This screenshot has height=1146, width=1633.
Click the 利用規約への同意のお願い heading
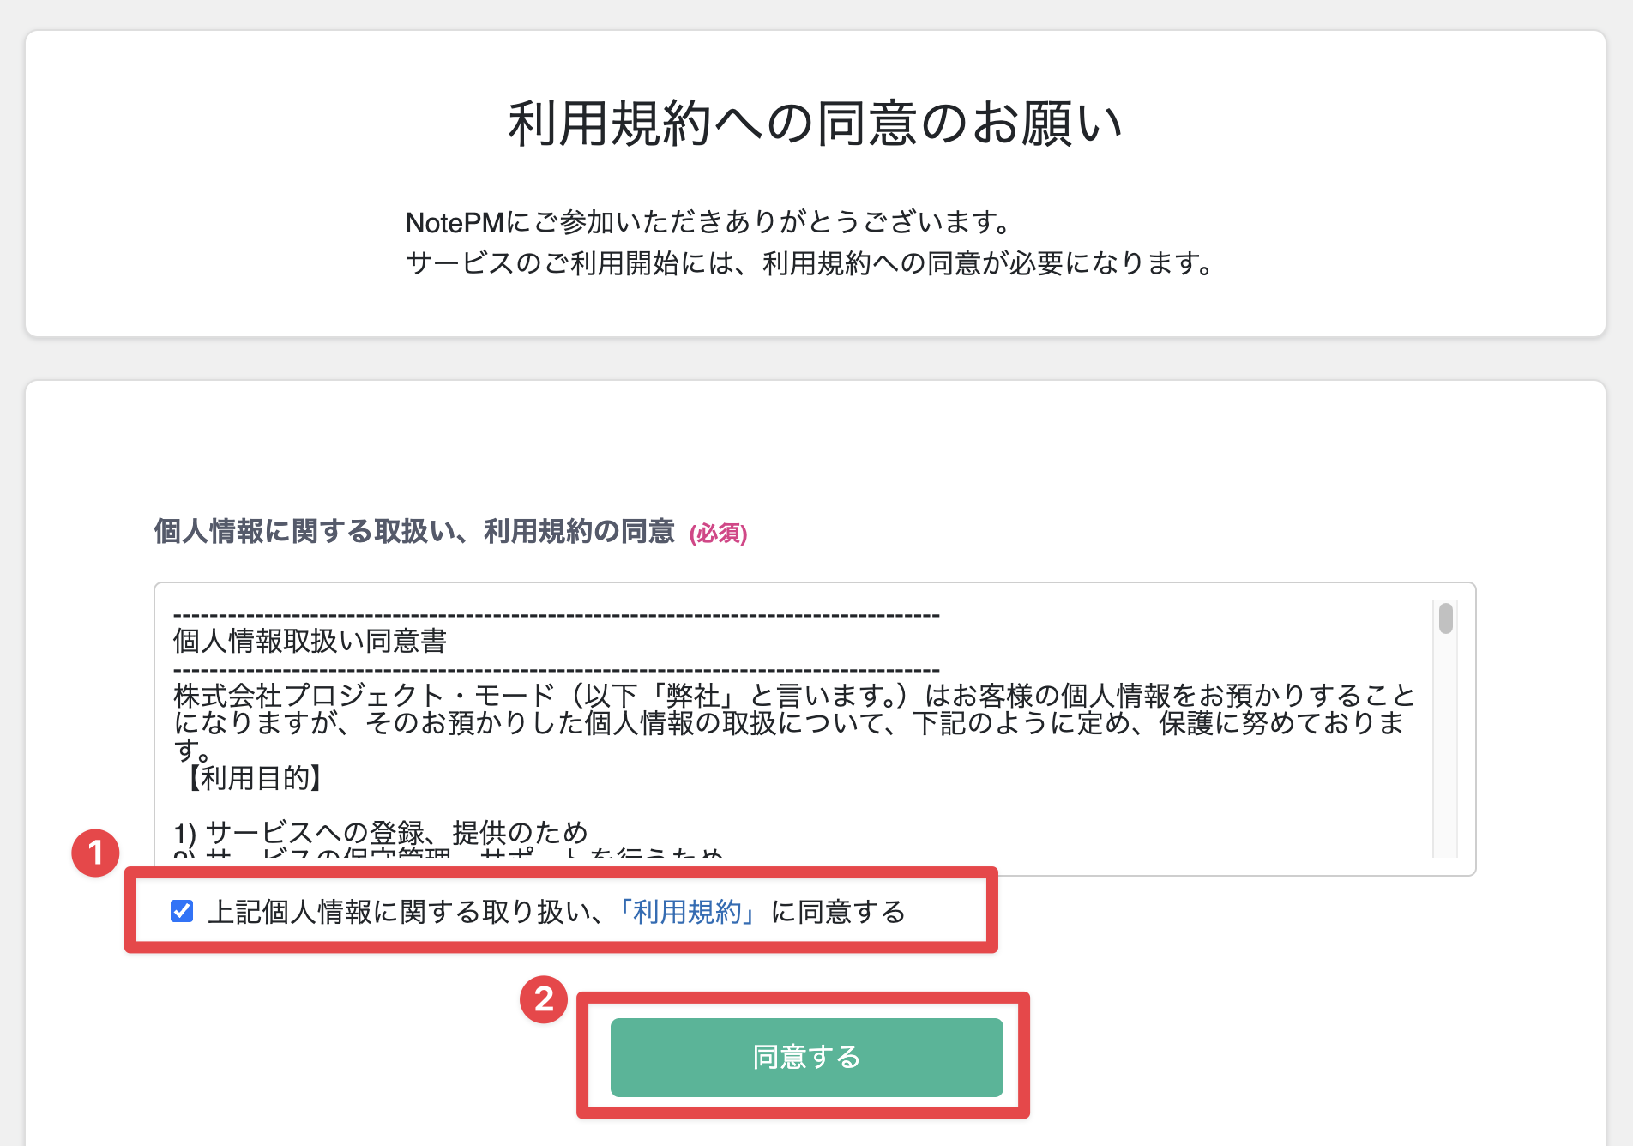coord(815,124)
